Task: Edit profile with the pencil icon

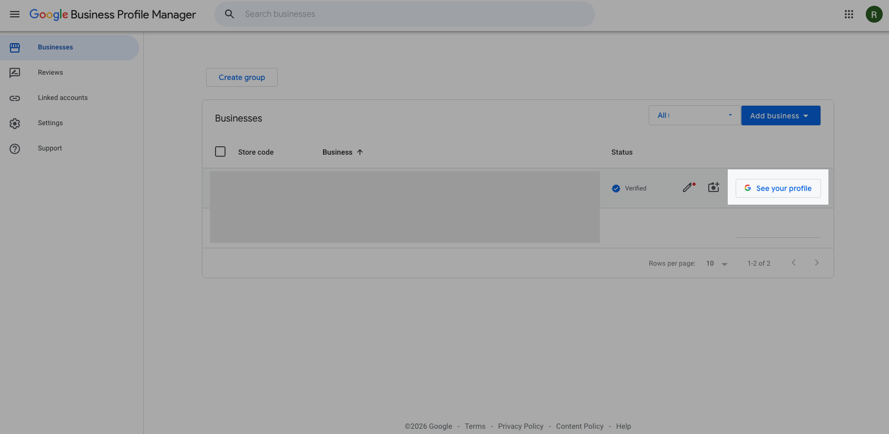Action: [x=688, y=187]
